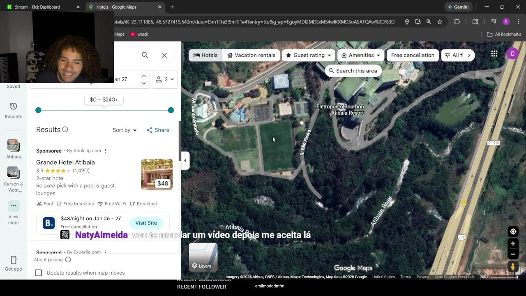Click Get app in the sidebar

[x=14, y=264]
